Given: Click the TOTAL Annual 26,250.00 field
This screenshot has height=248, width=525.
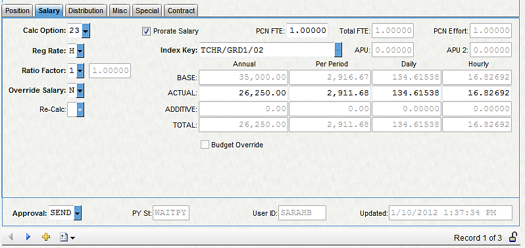Looking at the screenshot, I should pyautogui.click(x=243, y=124).
